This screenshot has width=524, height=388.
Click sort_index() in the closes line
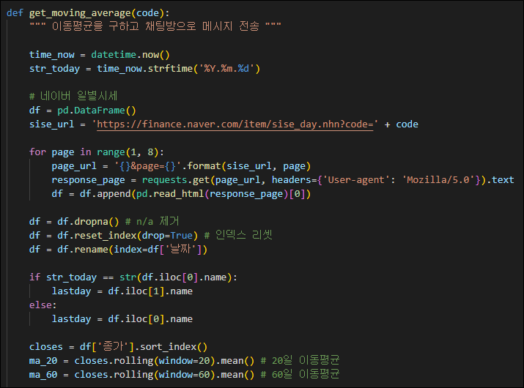coord(174,346)
